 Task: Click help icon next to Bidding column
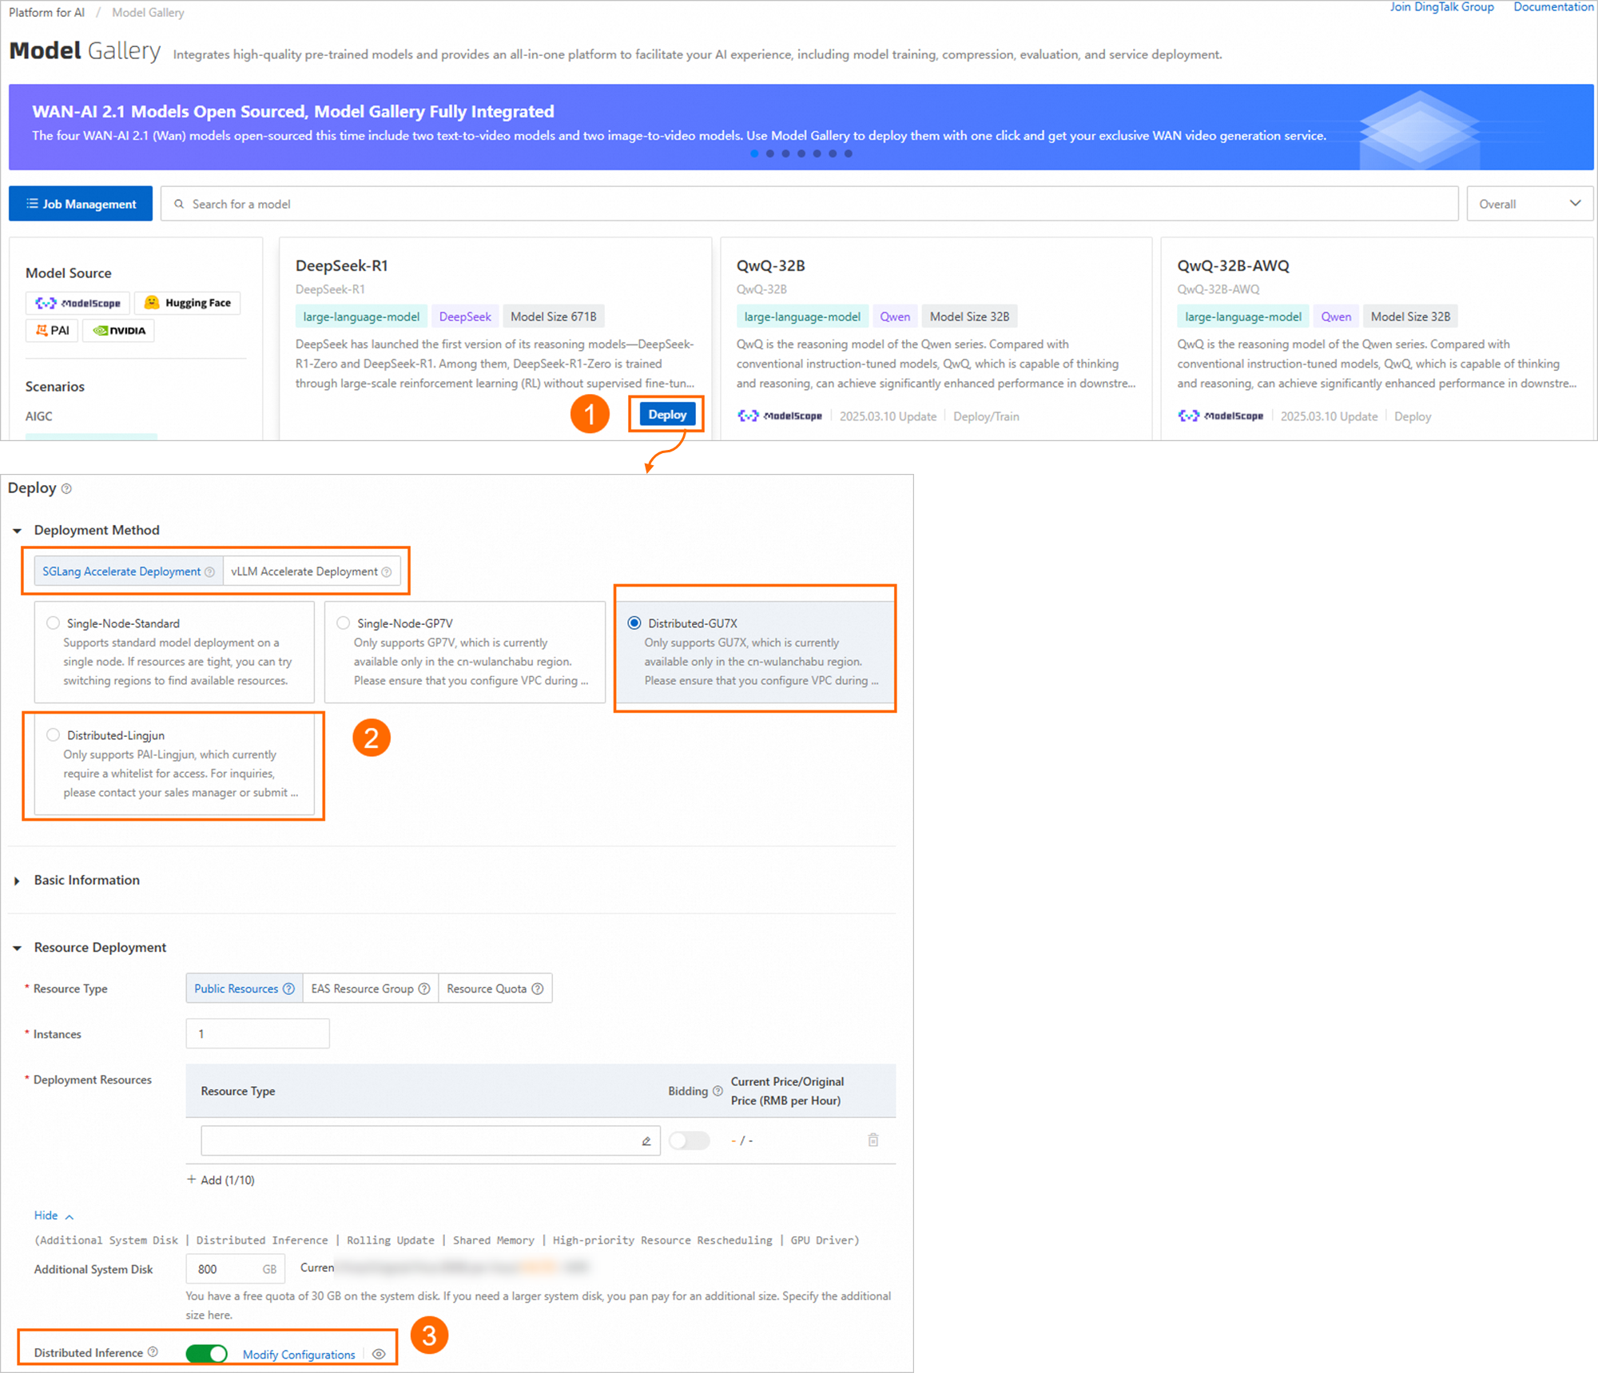(717, 1091)
